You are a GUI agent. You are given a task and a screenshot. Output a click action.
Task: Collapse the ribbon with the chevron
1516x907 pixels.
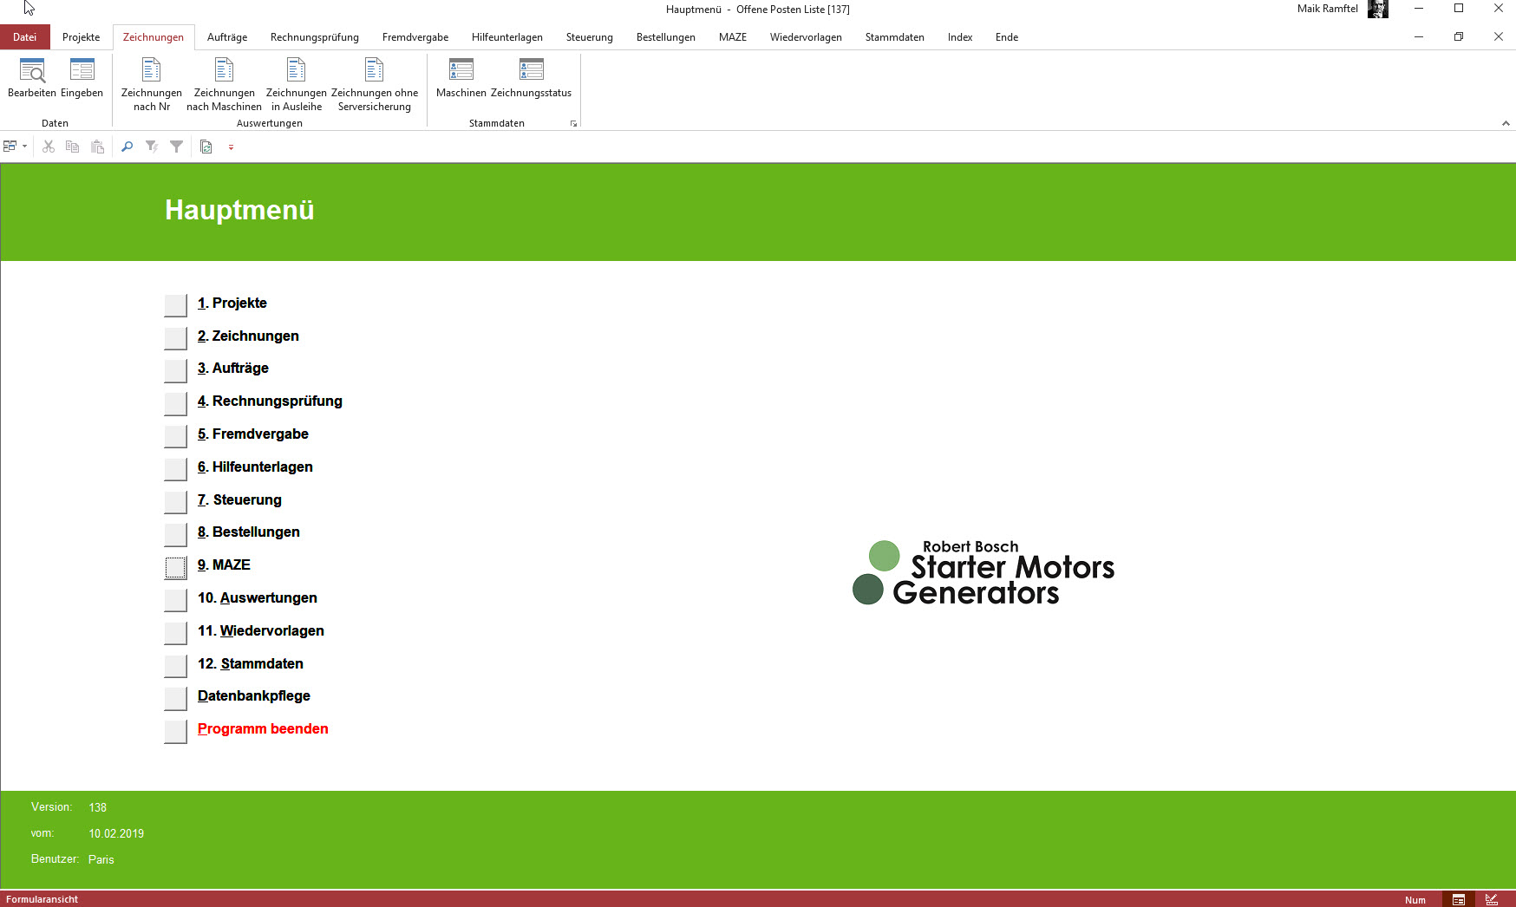tap(1506, 123)
